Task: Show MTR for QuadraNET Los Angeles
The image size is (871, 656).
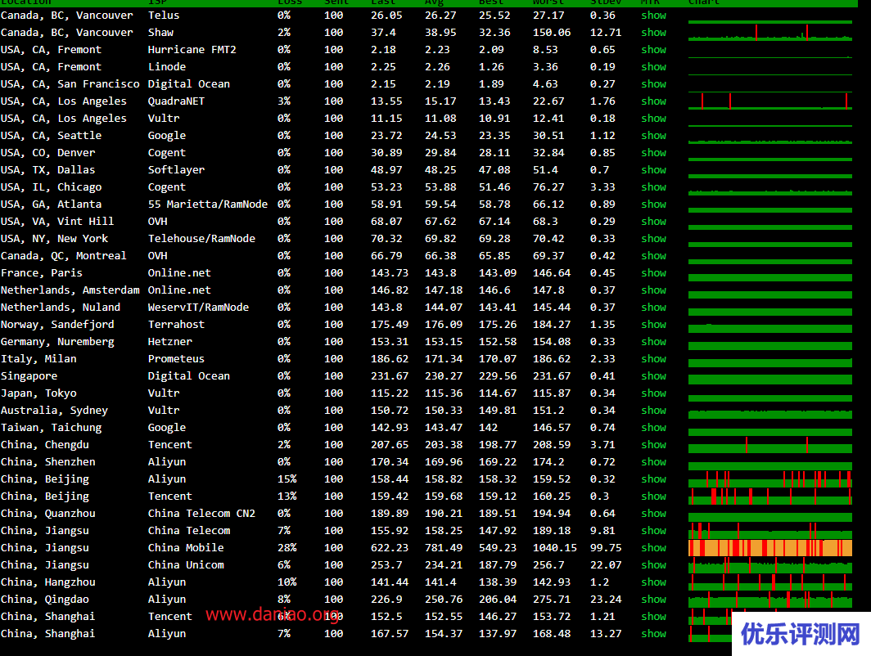Action: 653,101
